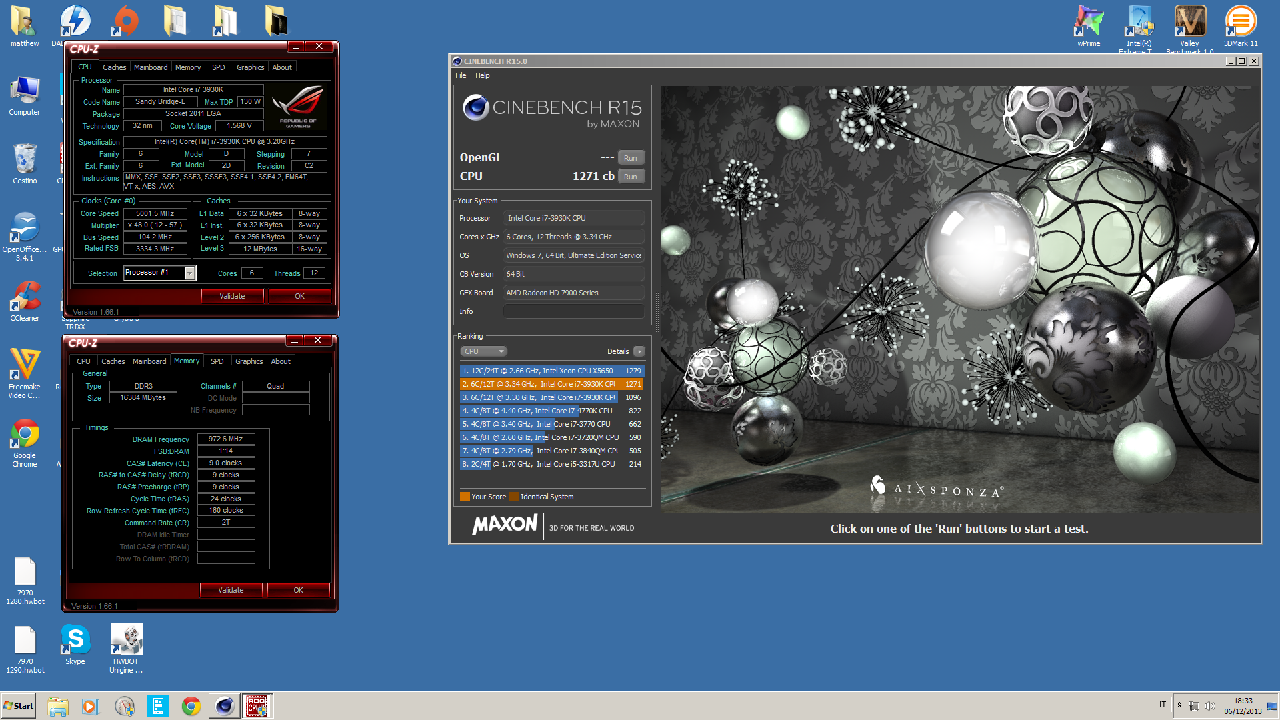Launch Skype desktop shortcut
Viewport: 1280px width, 720px height.
[x=75, y=645]
